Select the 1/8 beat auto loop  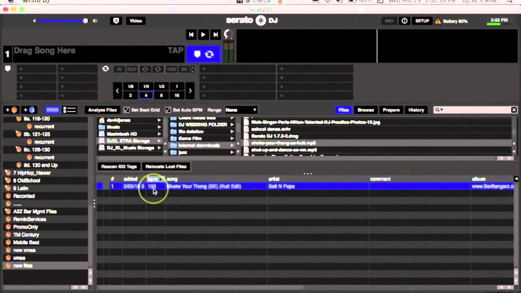pos(131,87)
